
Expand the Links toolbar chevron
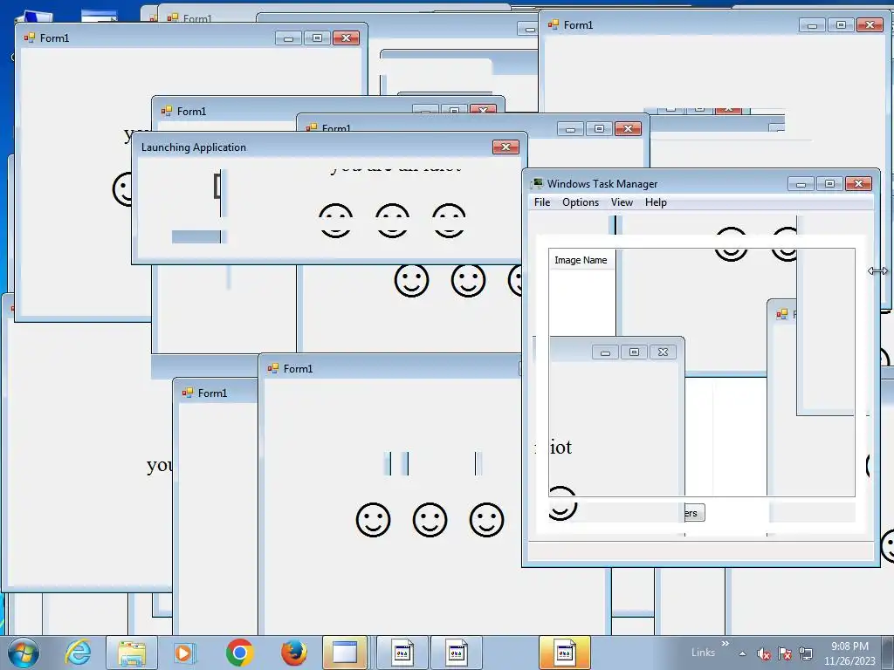click(x=726, y=644)
